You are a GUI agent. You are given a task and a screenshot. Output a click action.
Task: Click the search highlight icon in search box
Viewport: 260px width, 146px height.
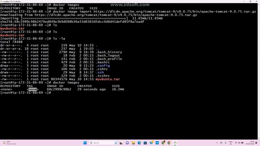click(x=116, y=143)
